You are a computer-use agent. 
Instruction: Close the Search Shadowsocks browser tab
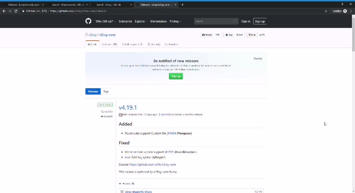pos(87,5)
